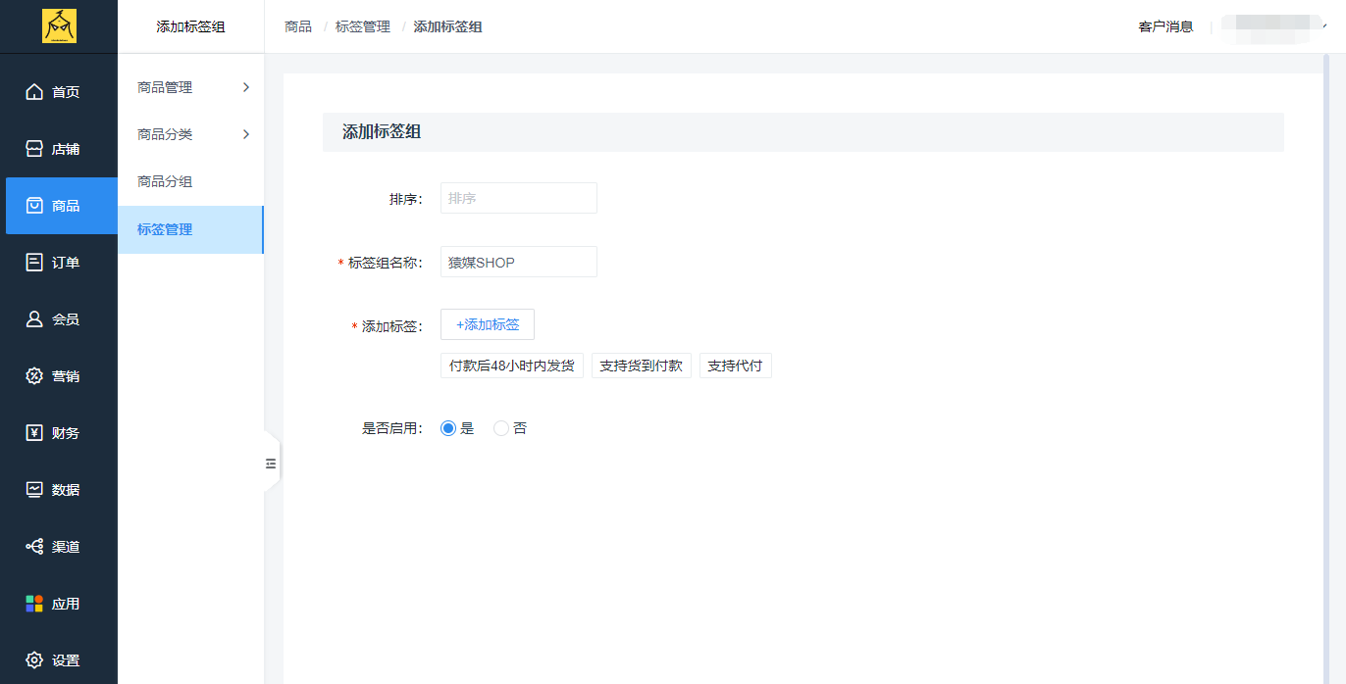Click the 排序 input field
This screenshot has height=684, width=1346.
tap(518, 197)
